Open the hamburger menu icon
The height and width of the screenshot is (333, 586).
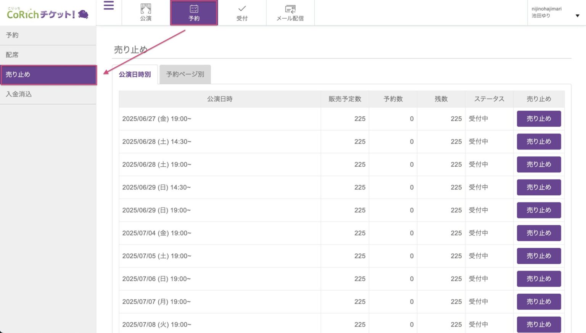click(109, 6)
